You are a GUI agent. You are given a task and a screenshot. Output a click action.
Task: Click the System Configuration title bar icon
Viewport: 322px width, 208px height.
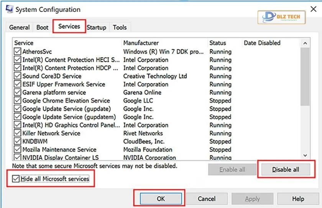9,9
